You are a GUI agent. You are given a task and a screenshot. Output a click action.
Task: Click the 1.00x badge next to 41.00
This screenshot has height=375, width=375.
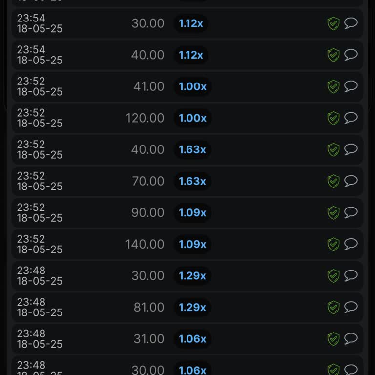point(192,86)
